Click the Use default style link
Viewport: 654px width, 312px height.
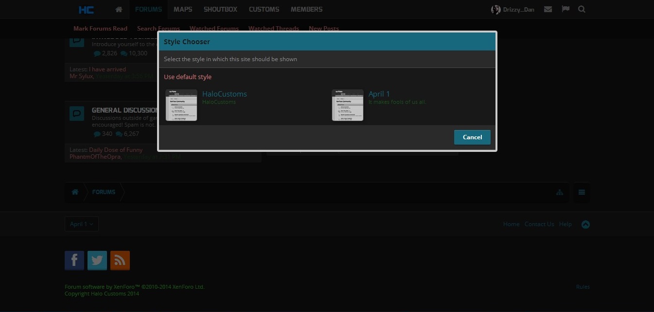coord(188,77)
